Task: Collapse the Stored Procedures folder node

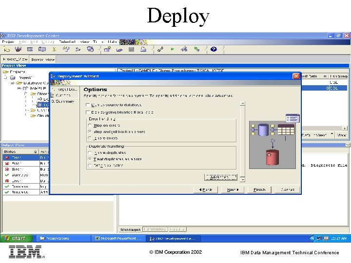Action: pos(26,94)
